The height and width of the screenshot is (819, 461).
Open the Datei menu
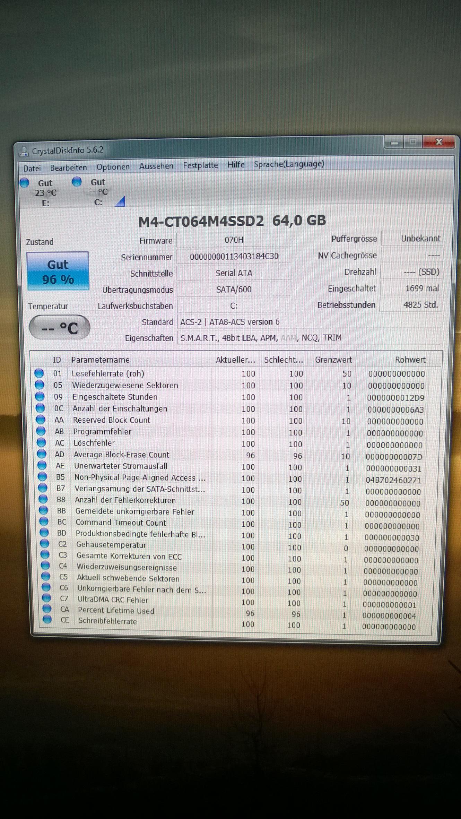coord(32,169)
